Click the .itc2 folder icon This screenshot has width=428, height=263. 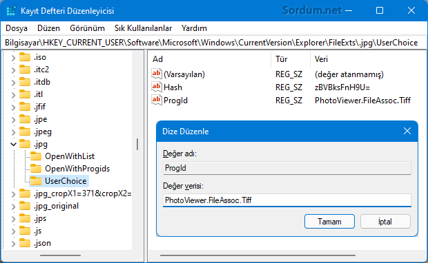[25, 70]
